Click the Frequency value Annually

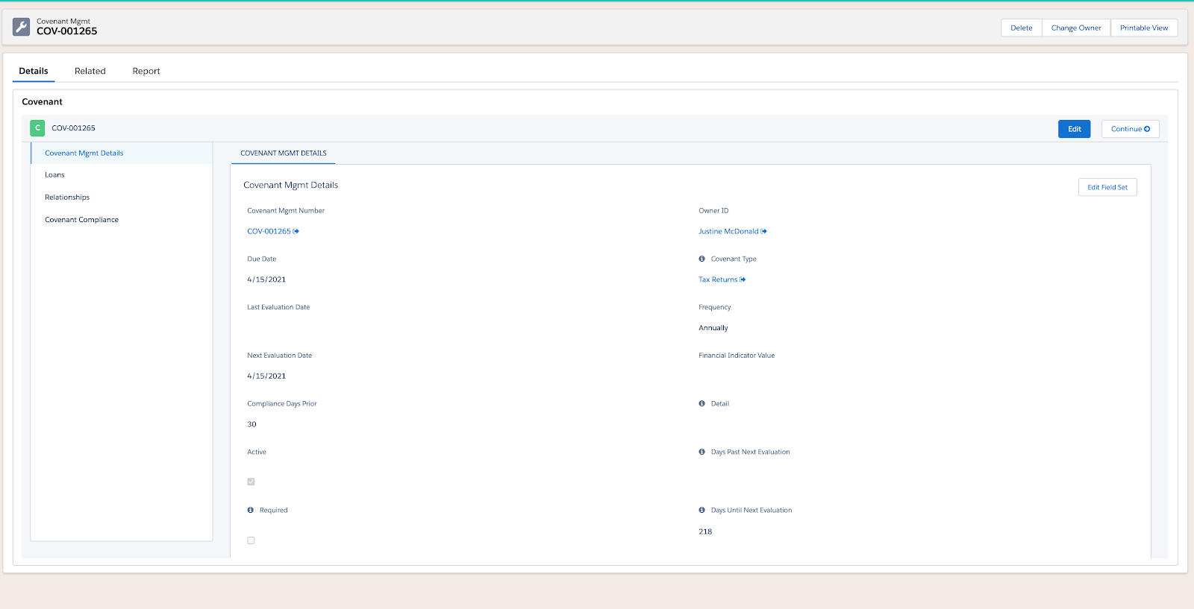click(x=713, y=328)
